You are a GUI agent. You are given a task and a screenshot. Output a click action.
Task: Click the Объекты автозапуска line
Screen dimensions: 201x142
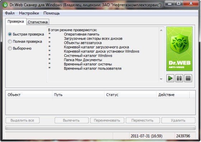point(83,43)
